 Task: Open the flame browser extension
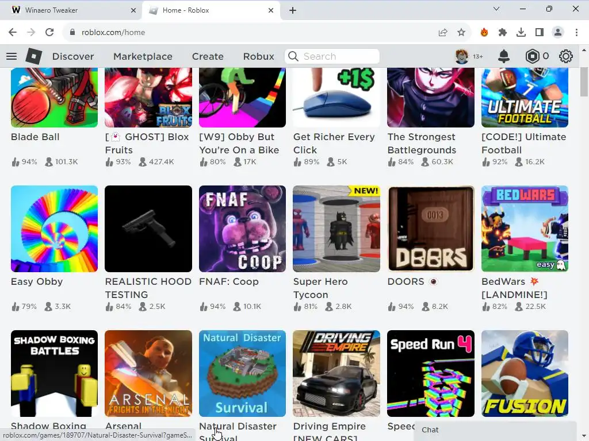click(x=484, y=32)
